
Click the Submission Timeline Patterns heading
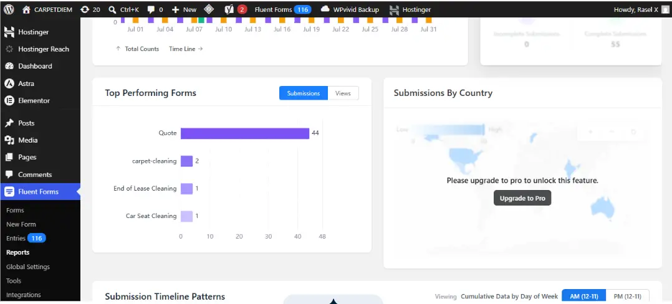coord(165,297)
